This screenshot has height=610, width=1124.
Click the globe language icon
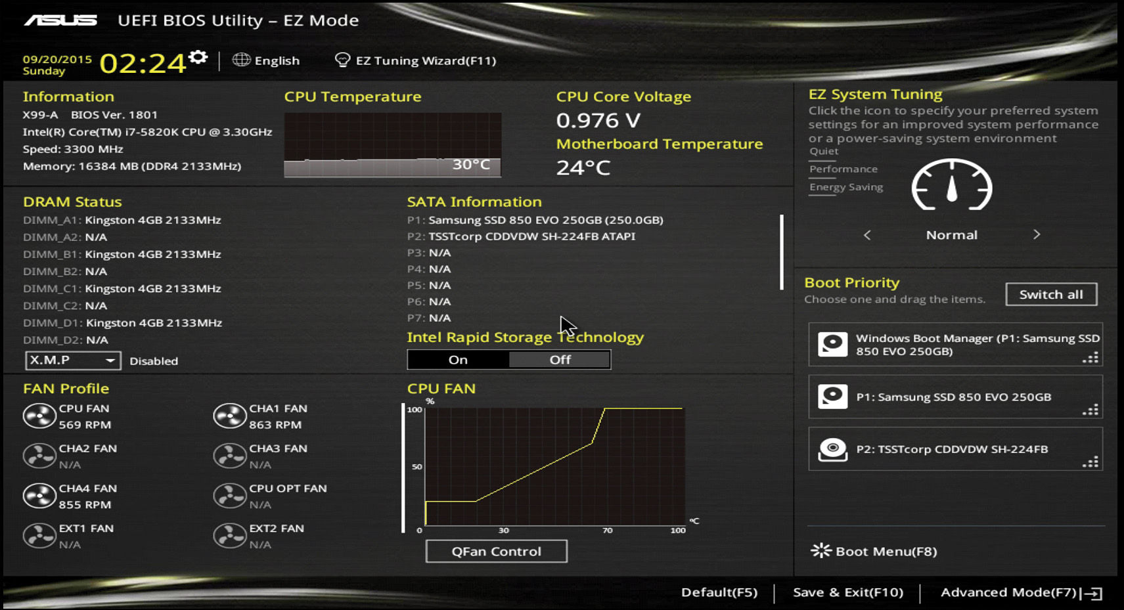point(241,60)
